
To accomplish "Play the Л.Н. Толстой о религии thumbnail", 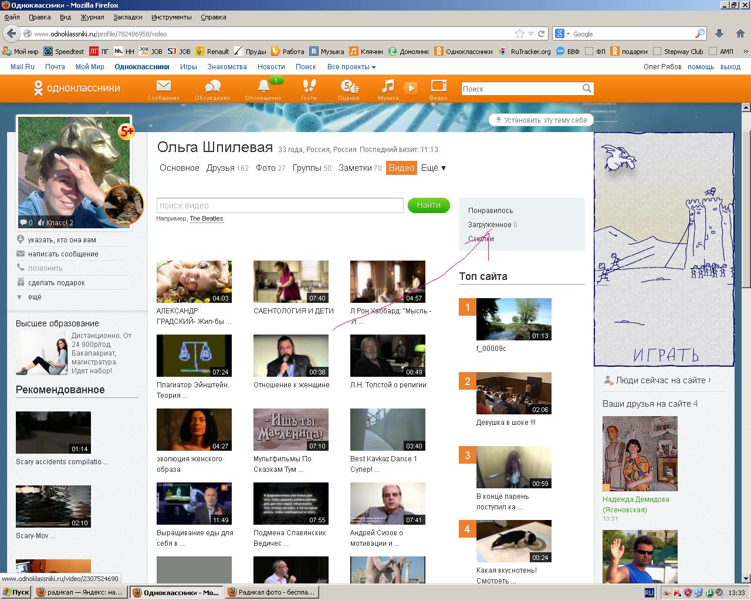I will [388, 356].
